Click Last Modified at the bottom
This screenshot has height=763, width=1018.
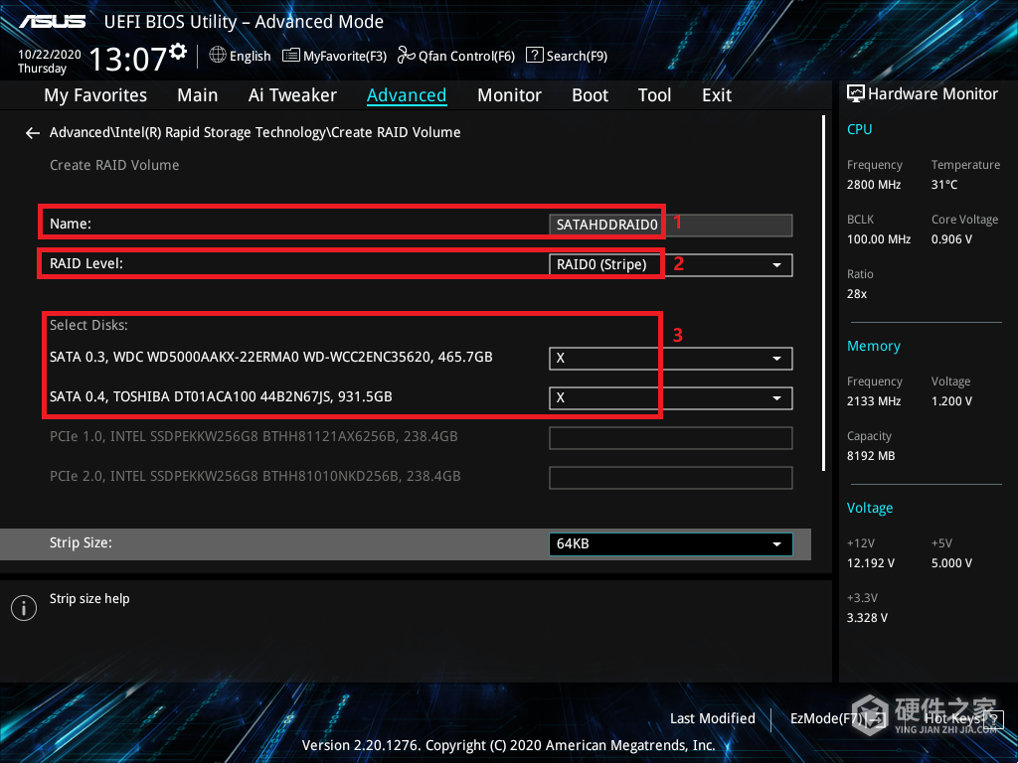coord(712,718)
